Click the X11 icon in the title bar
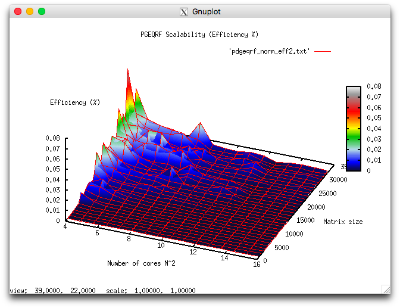This screenshot has height=308, width=400. pos(184,12)
